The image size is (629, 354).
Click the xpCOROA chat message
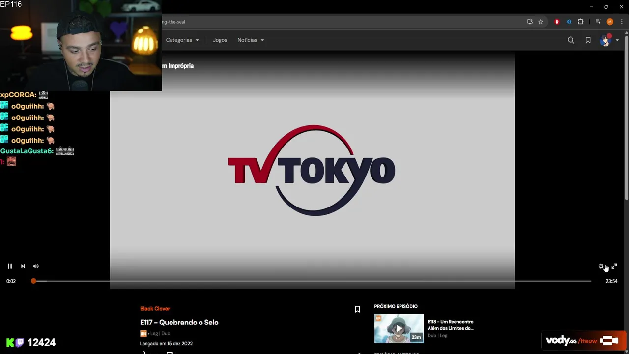point(24,95)
